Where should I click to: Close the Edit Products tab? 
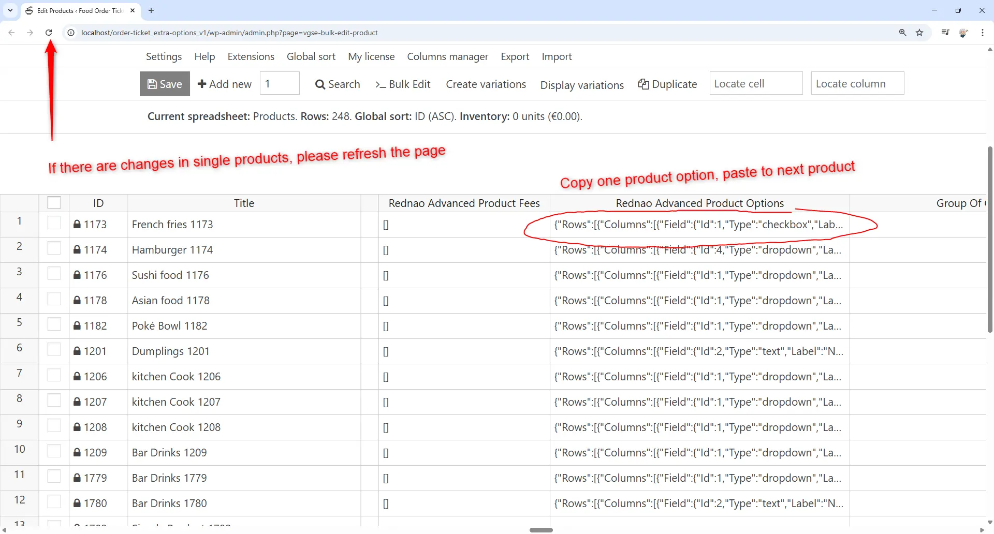click(x=133, y=10)
